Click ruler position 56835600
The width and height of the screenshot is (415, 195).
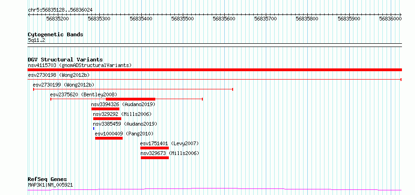pos(224,19)
